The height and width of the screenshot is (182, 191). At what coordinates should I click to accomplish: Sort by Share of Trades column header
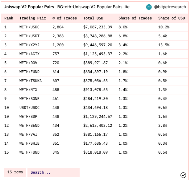135,18
